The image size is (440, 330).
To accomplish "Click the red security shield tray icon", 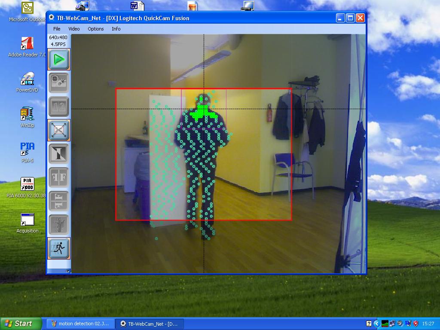I will coord(416,324).
